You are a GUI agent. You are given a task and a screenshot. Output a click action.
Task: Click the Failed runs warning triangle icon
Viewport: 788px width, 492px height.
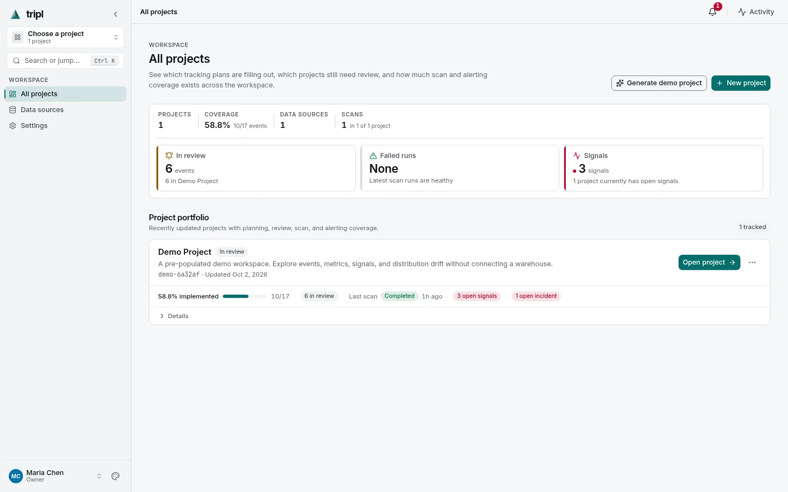point(373,156)
